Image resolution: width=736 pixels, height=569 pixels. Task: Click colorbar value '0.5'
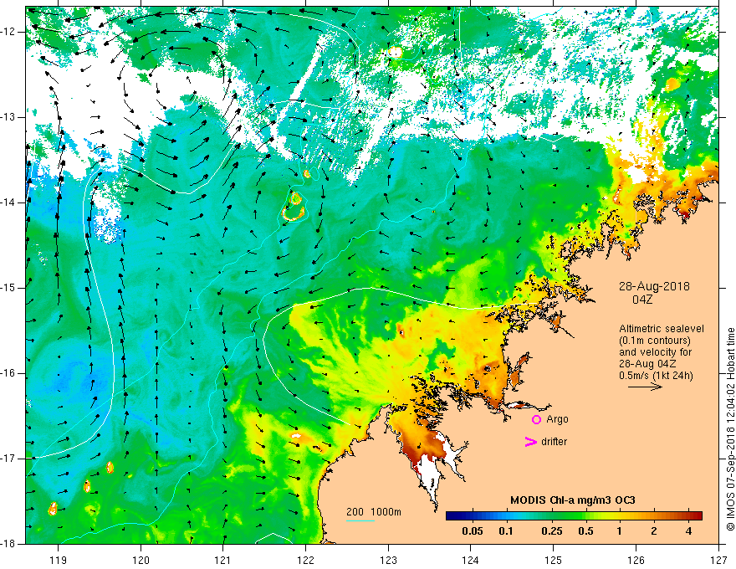point(585,531)
